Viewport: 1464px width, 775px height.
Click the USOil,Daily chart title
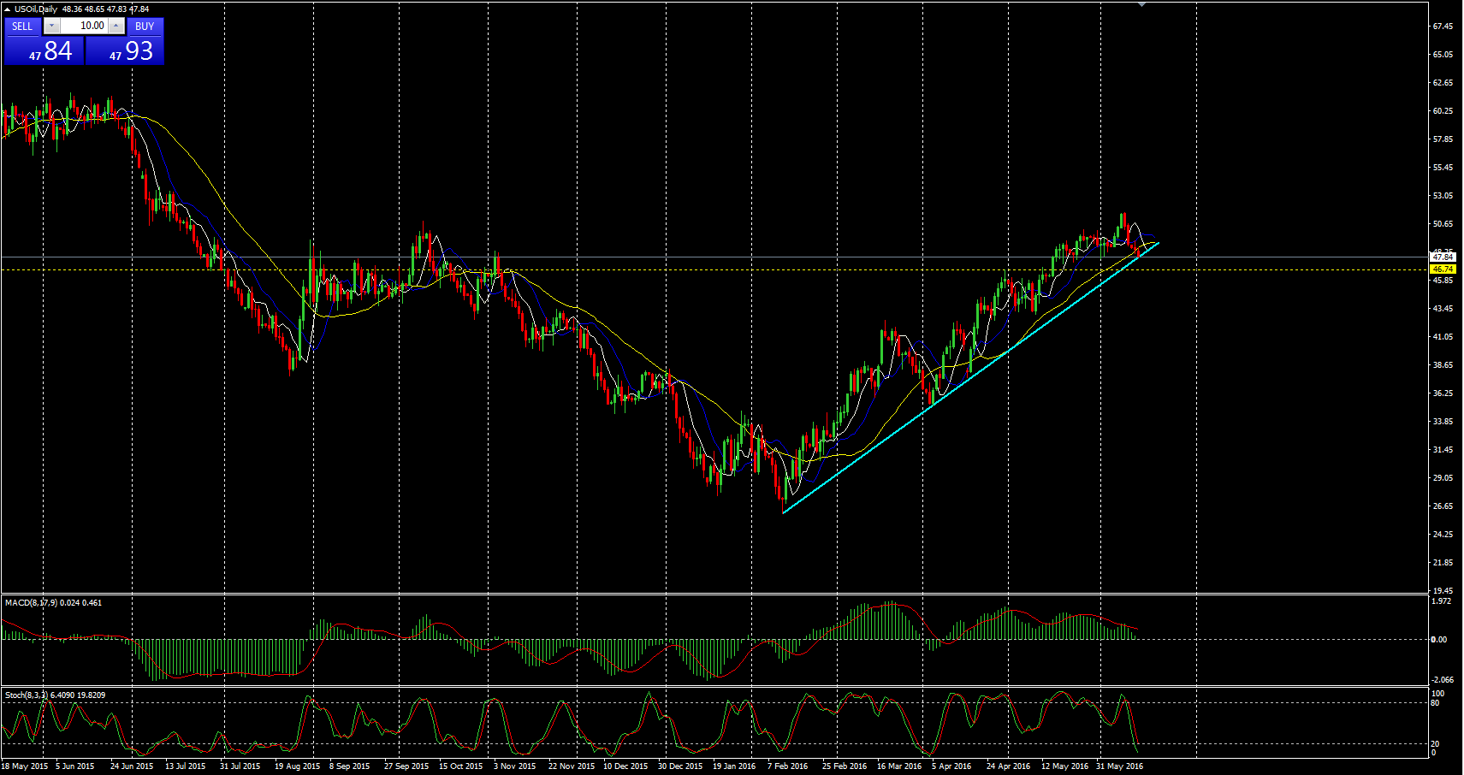(x=36, y=9)
